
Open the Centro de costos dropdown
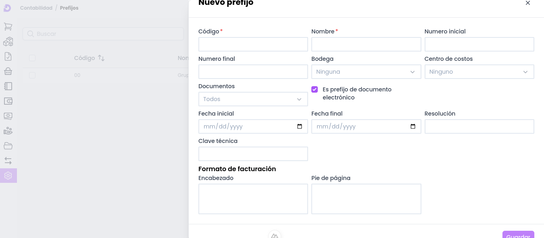click(479, 72)
